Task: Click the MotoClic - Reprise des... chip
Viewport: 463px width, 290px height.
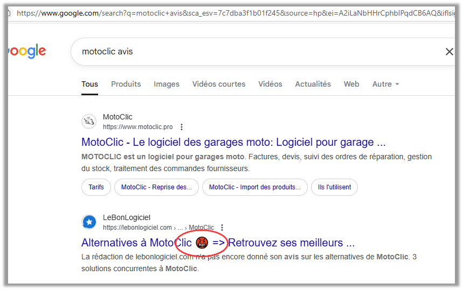Action: 156,187
